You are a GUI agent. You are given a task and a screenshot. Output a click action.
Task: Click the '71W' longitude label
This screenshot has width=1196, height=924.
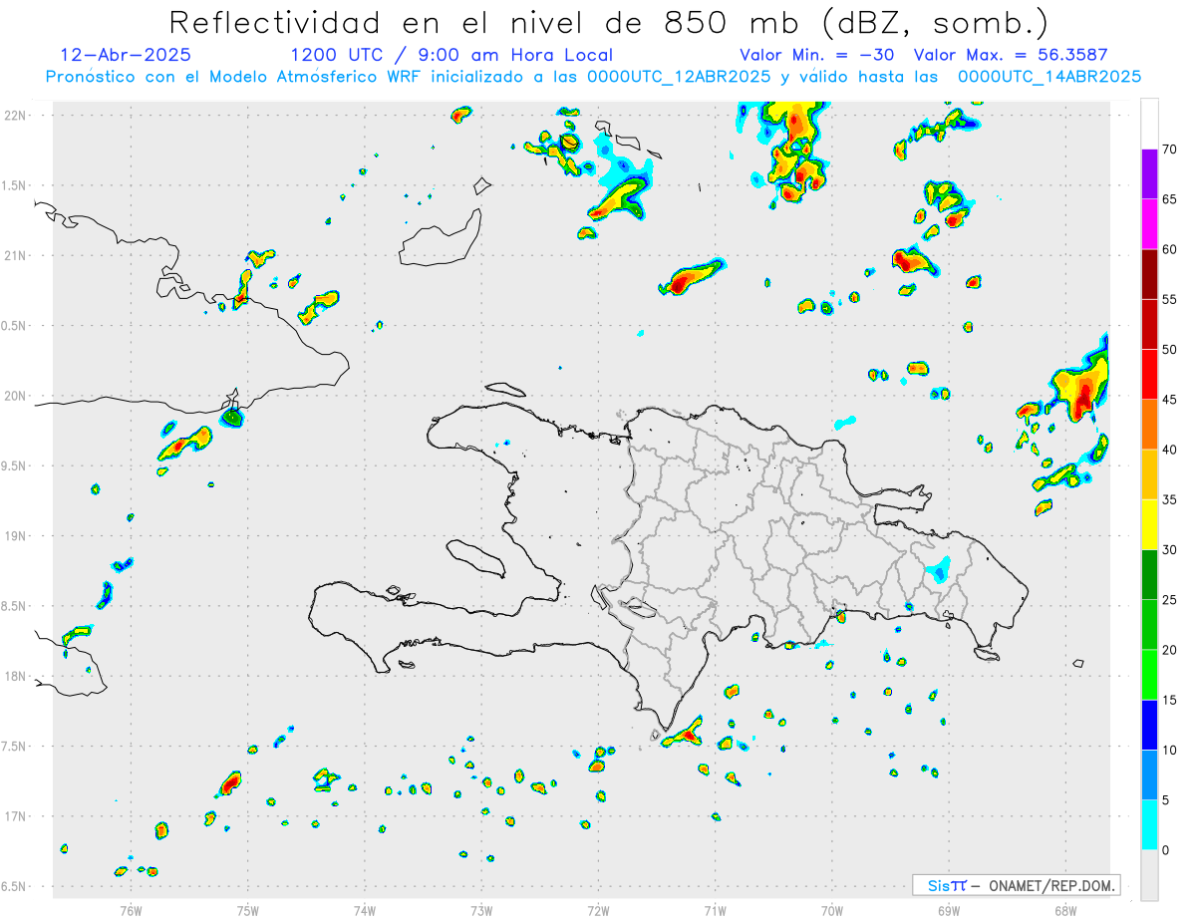(x=715, y=912)
